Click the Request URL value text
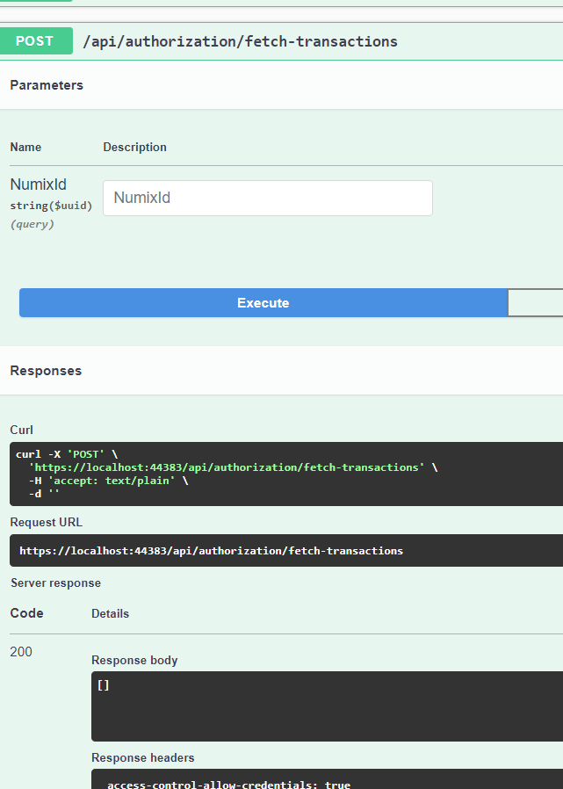 point(212,551)
